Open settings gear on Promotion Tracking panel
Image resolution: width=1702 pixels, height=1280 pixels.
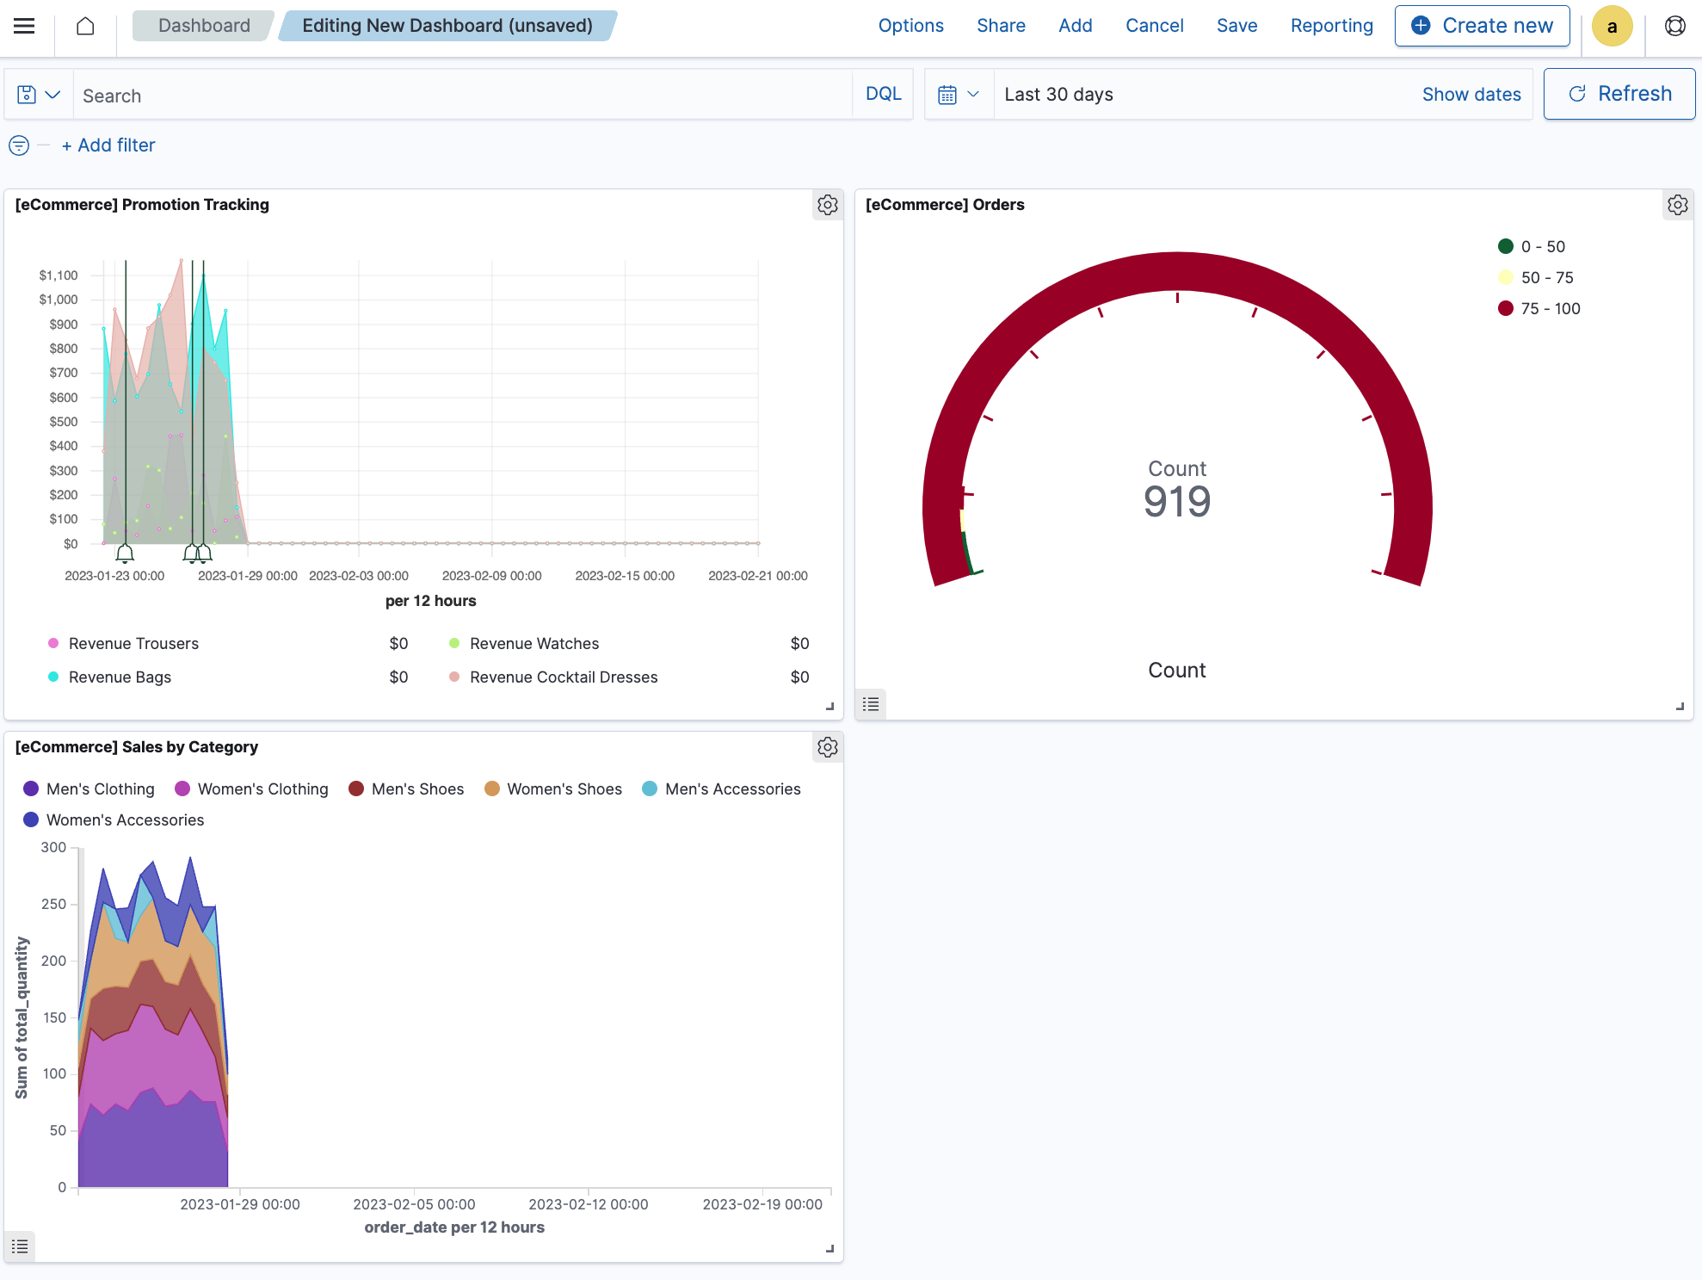click(827, 205)
